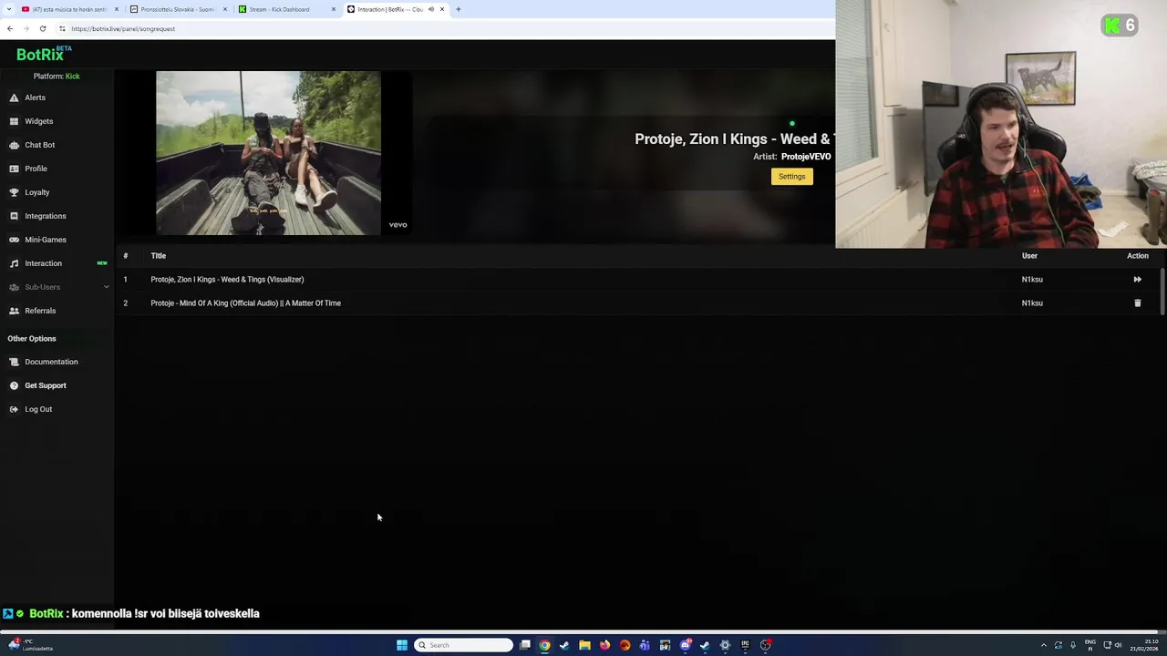Click the Title column header
This screenshot has width=1167, height=656.
pyautogui.click(x=158, y=256)
